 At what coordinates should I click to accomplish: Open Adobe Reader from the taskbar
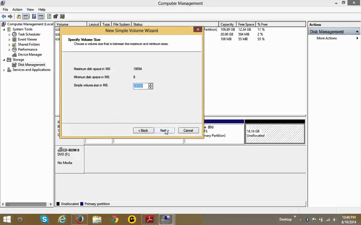(x=150, y=220)
